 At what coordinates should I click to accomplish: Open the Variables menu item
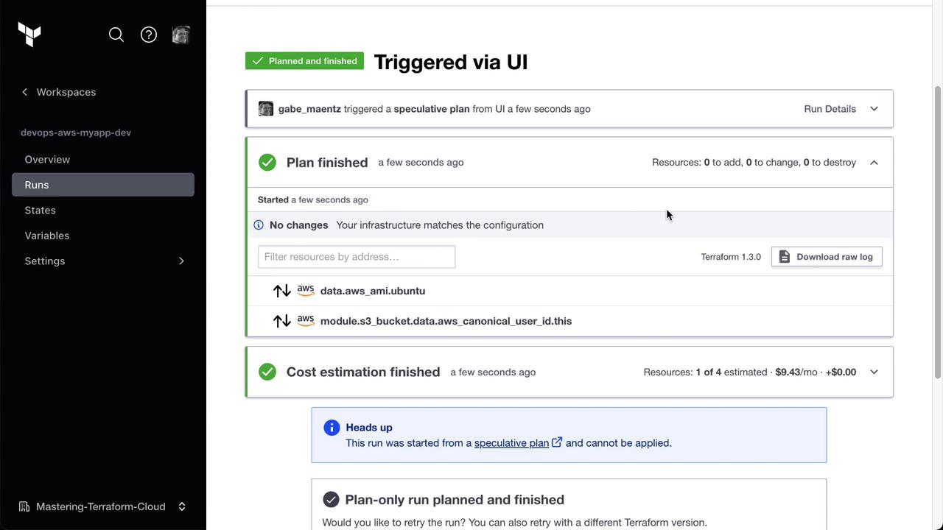47,236
